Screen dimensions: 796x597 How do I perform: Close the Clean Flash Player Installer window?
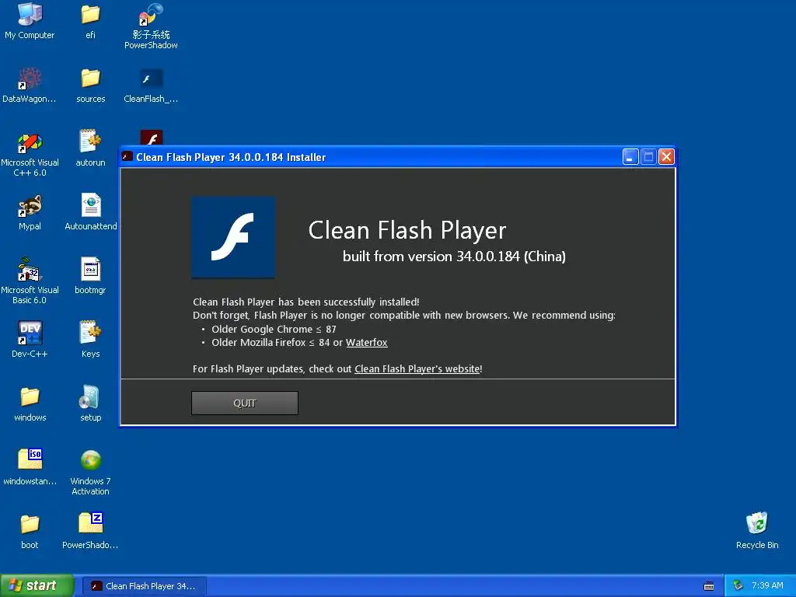[666, 157]
